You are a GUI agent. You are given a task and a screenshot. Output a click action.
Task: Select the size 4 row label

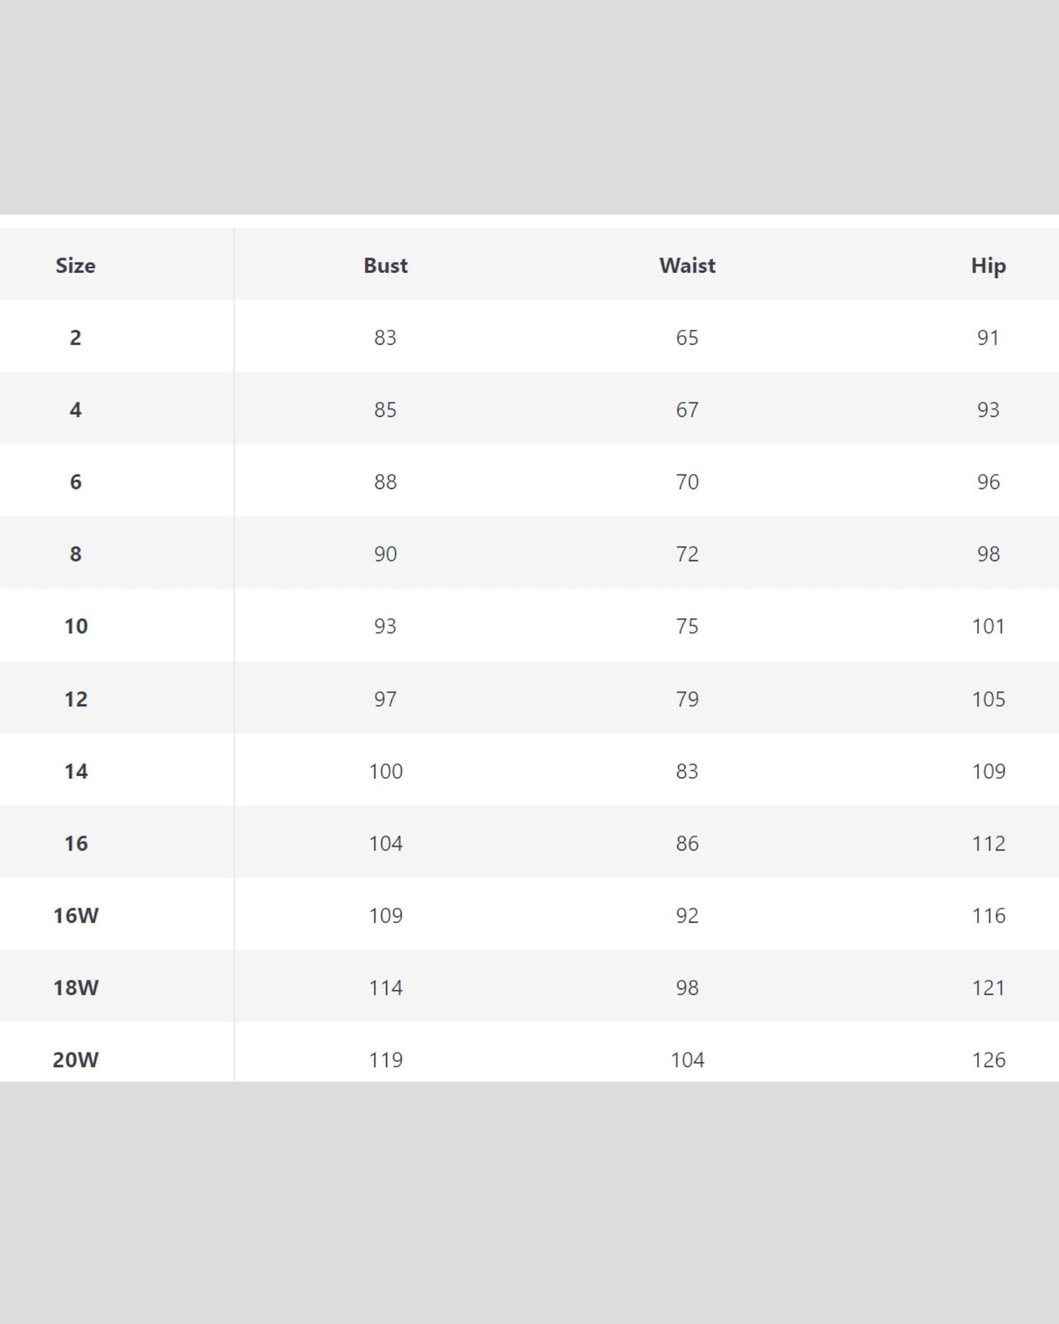coord(75,410)
